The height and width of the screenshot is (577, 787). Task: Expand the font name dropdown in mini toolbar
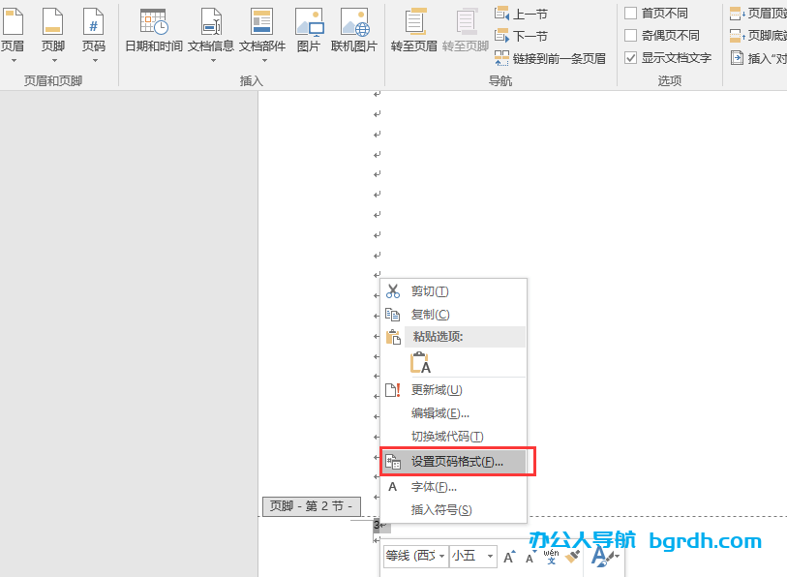pyautogui.click(x=442, y=557)
